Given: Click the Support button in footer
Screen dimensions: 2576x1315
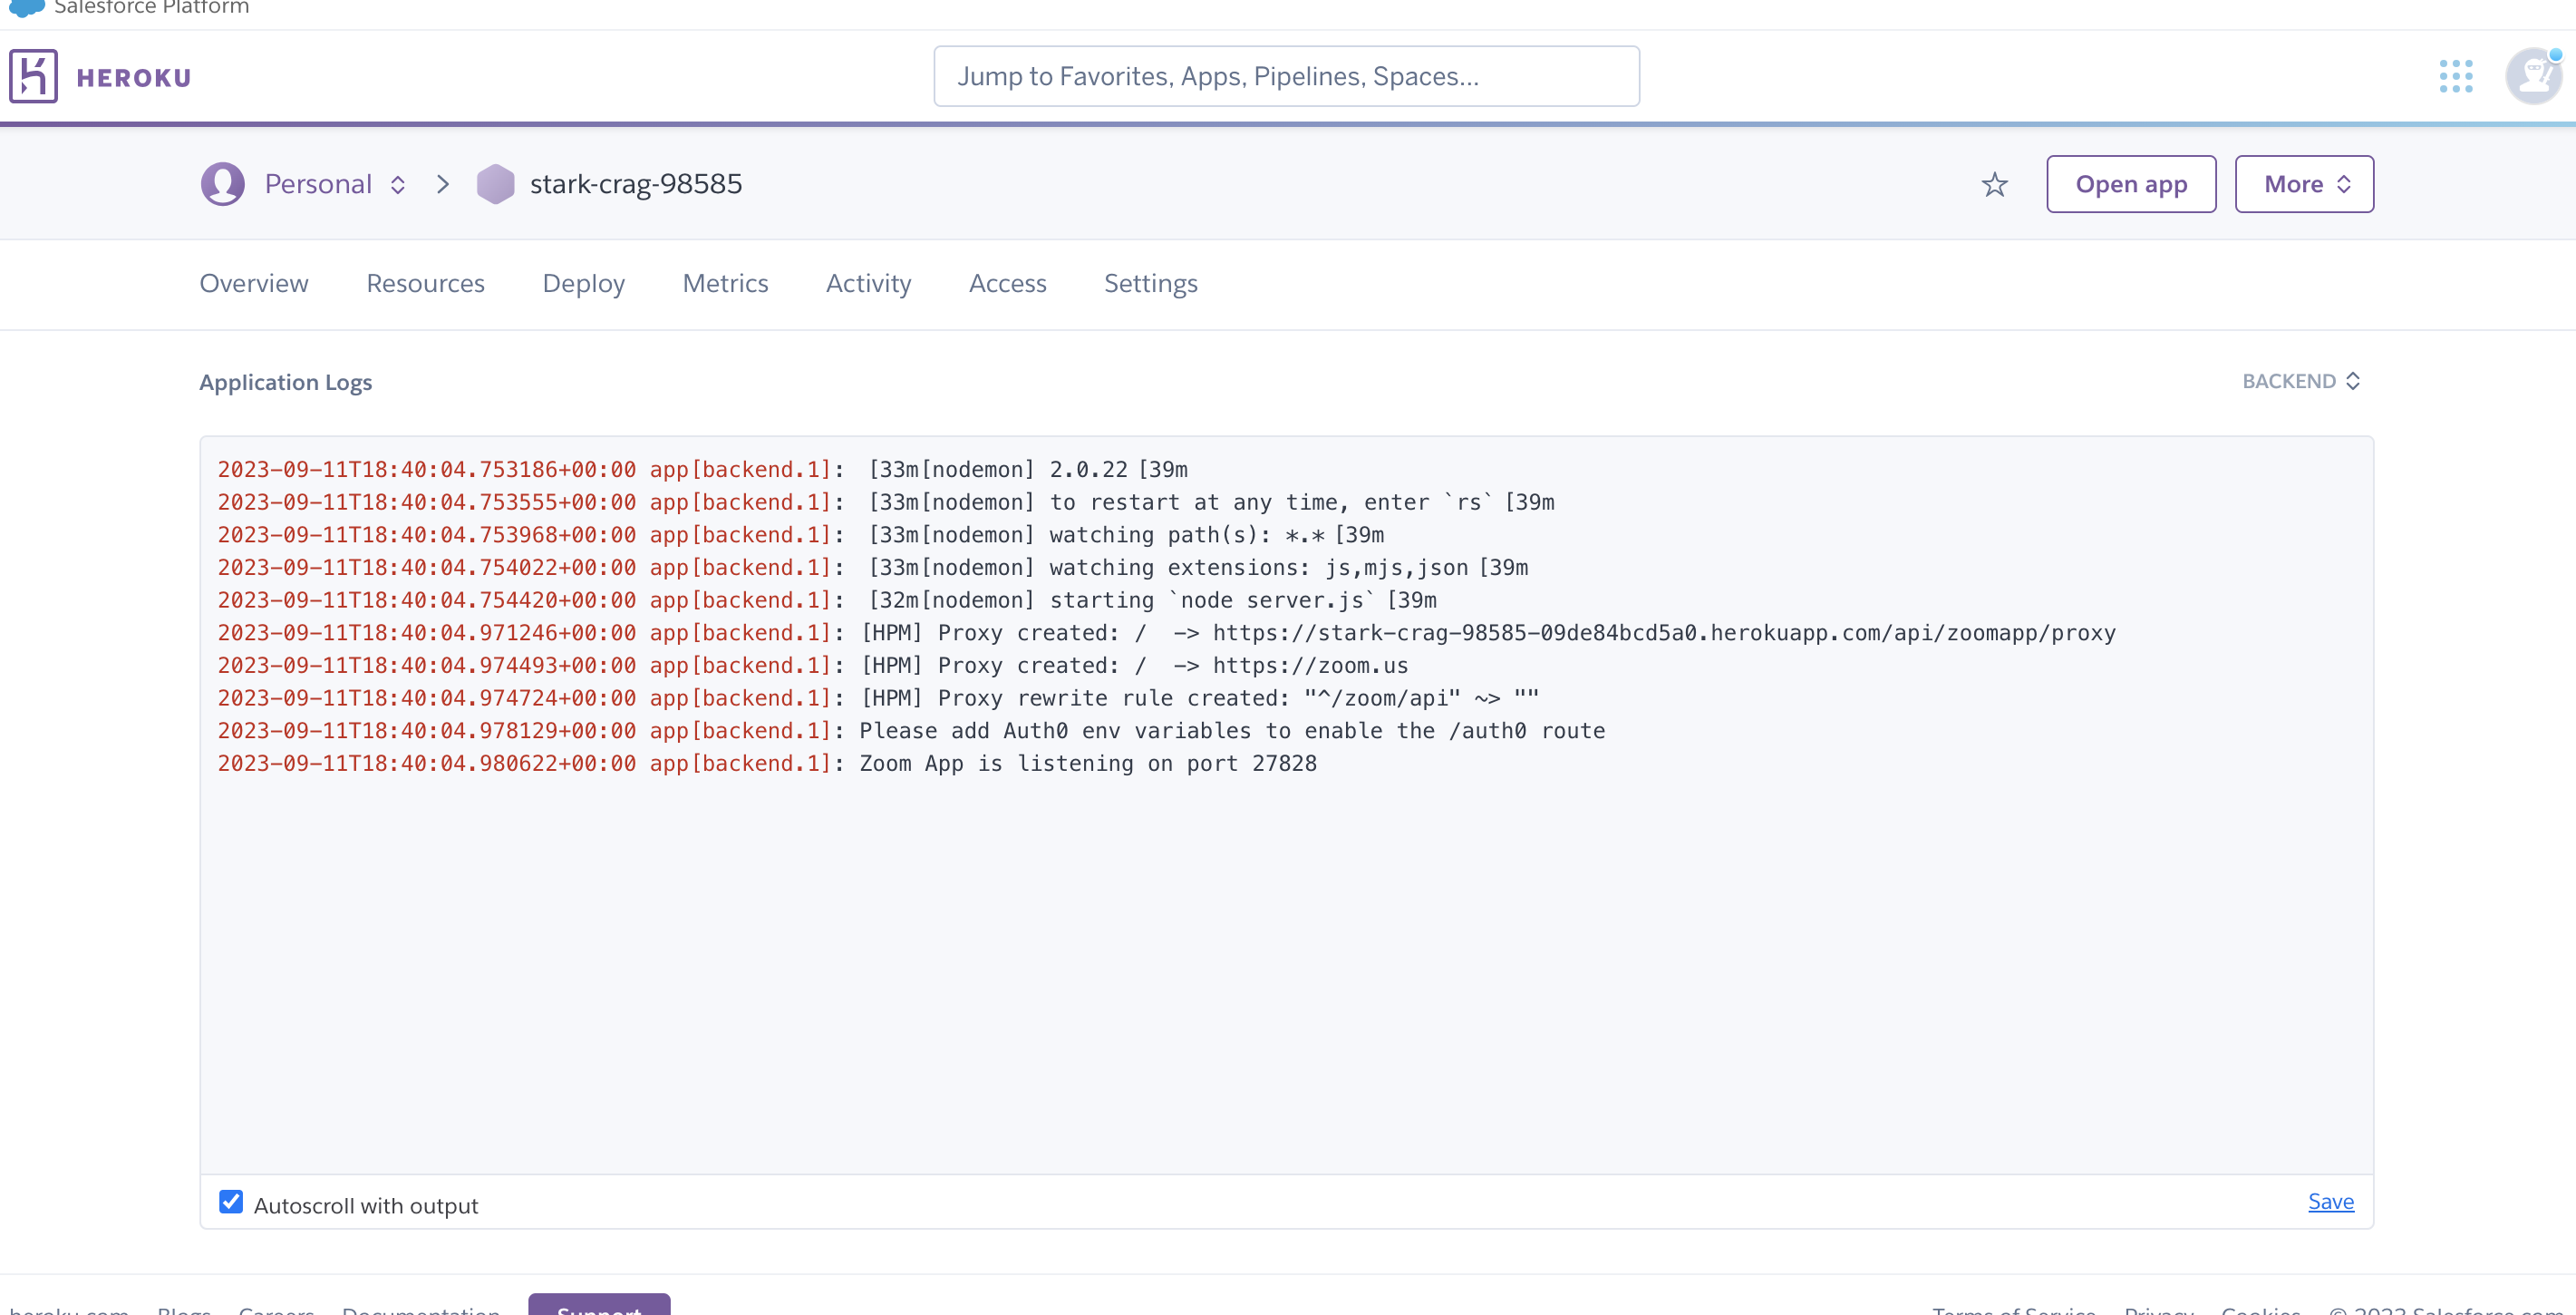Looking at the screenshot, I should click(599, 1305).
